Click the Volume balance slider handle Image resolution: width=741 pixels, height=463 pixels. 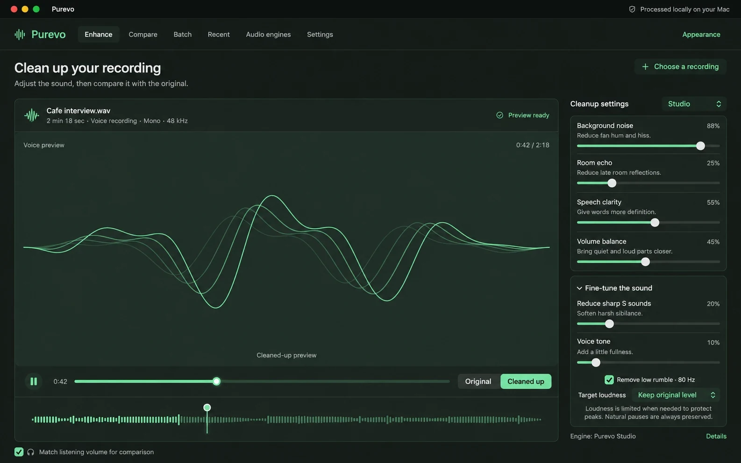646,262
